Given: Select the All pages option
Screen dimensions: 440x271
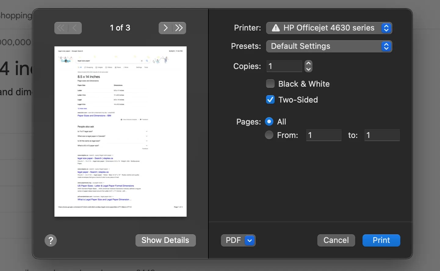Looking at the screenshot, I should [x=269, y=121].
